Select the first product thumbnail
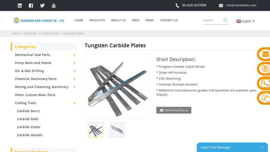 coord(96,130)
